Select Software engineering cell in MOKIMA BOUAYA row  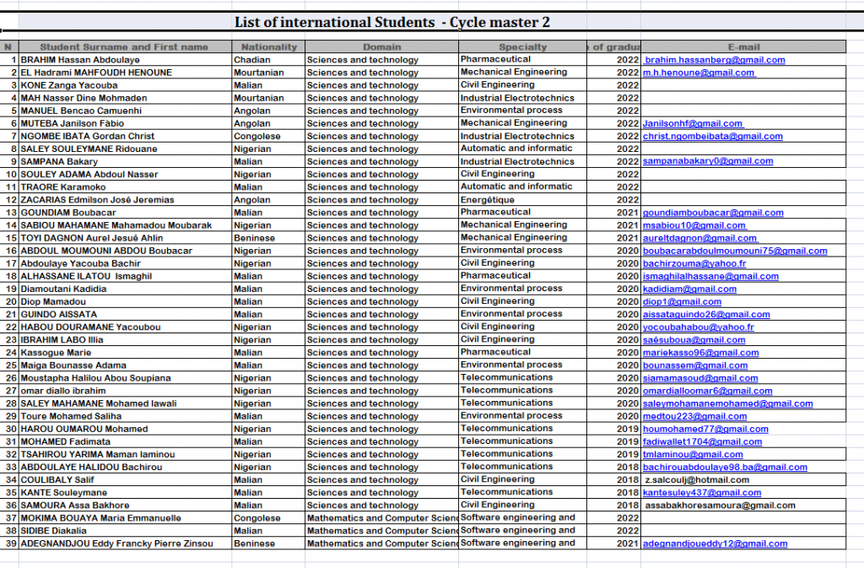522,518
